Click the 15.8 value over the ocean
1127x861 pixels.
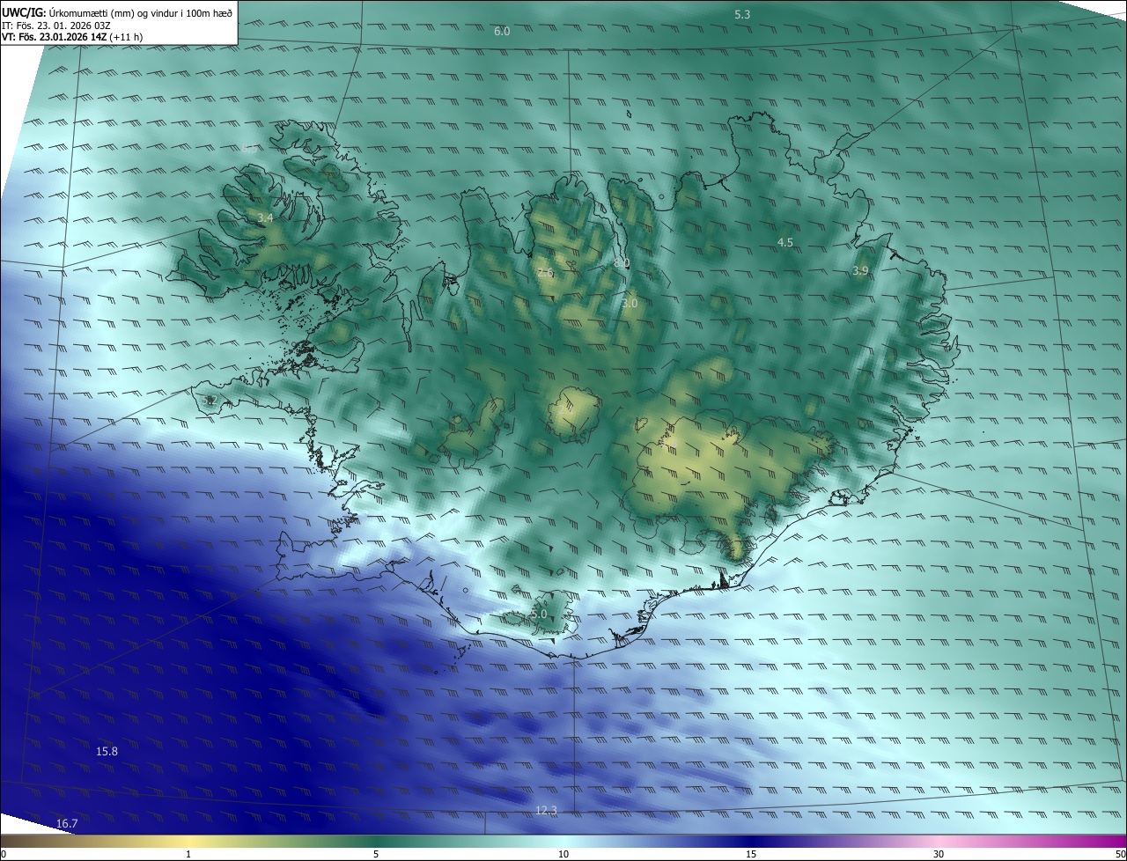pos(107,751)
